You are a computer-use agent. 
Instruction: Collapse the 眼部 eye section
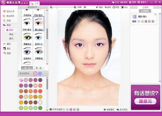[x=7, y=25]
